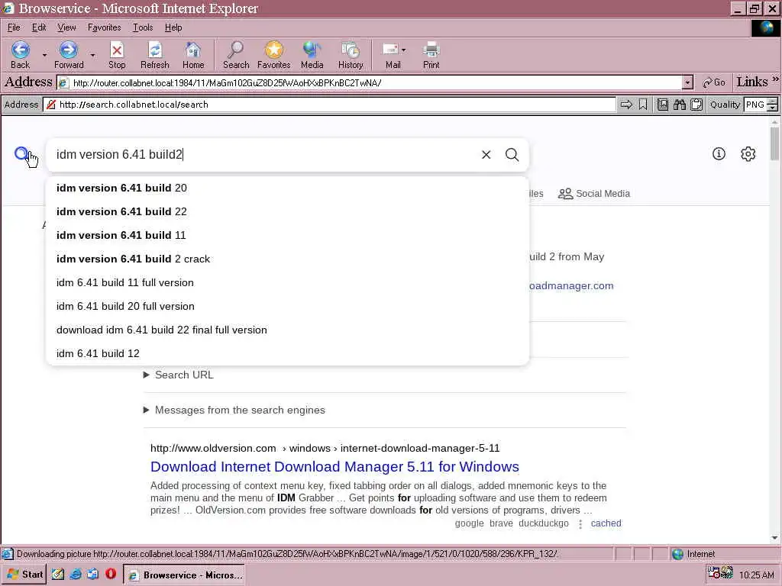Open the cached version link
Image resolution: width=782 pixels, height=586 pixels.
606,523
